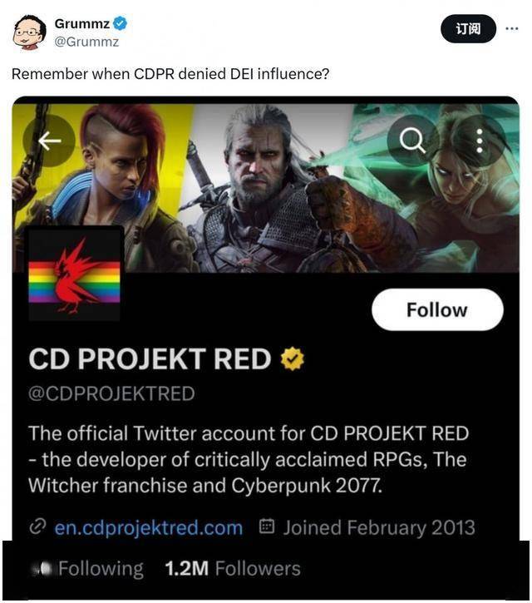This screenshot has width=532, height=603.
Task: Click the link chain icon beside website
Action: click(37, 526)
